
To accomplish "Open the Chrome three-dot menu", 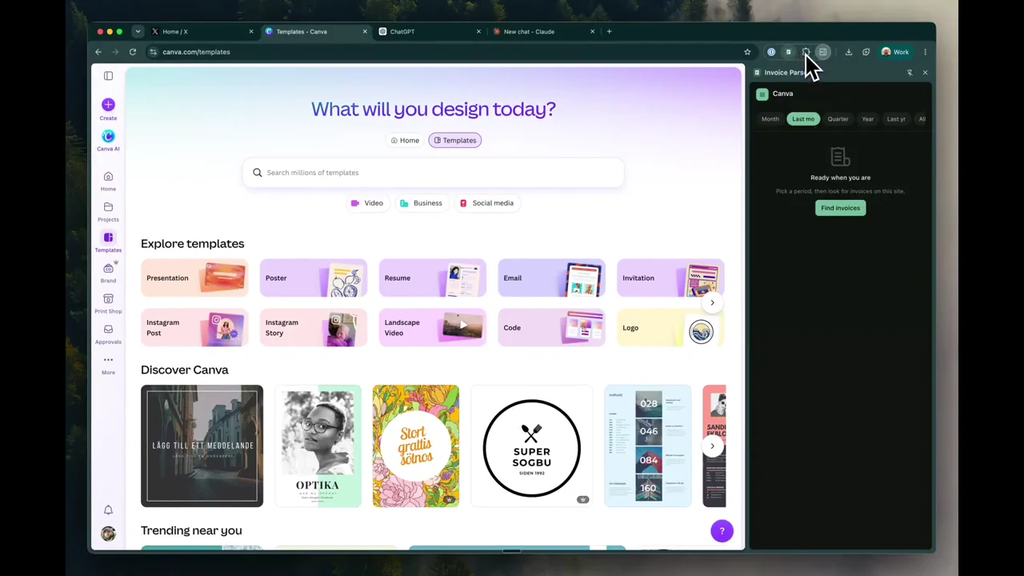I will (925, 52).
